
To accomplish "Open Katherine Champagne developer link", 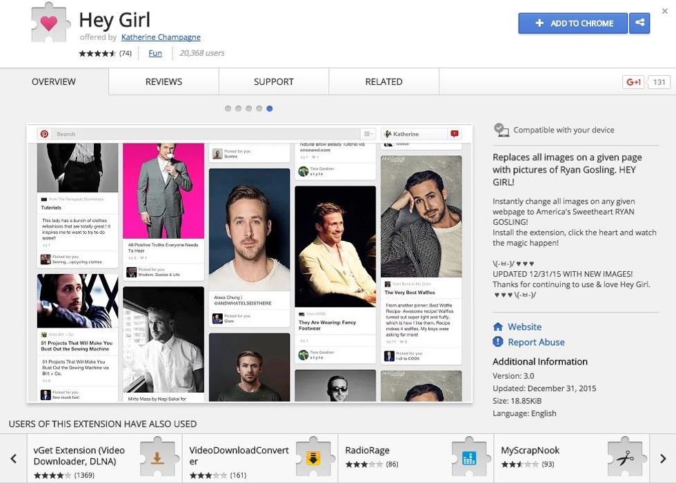I will pos(161,37).
